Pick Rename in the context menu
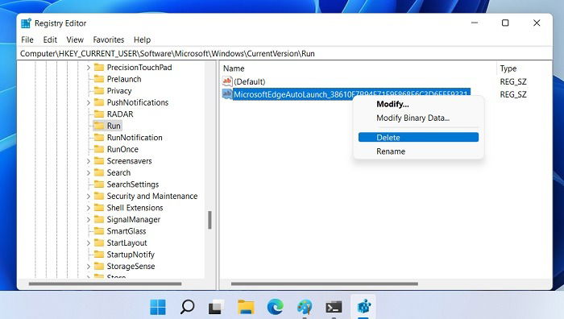 coord(391,151)
